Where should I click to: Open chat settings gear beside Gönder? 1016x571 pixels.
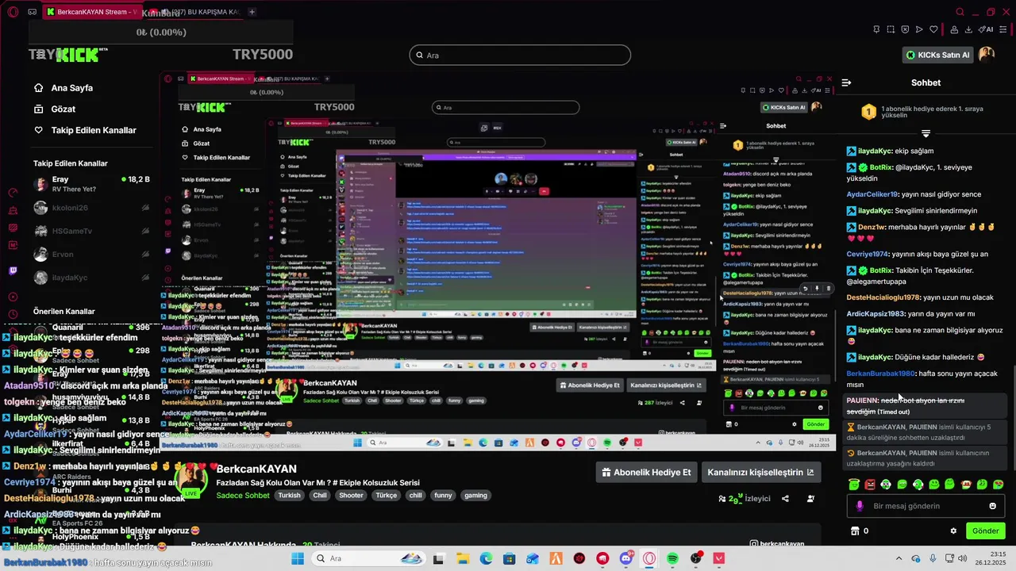(953, 531)
